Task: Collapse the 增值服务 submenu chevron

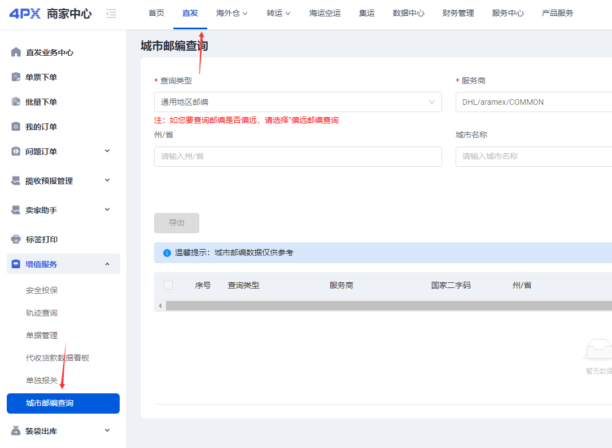Action: 107,264
